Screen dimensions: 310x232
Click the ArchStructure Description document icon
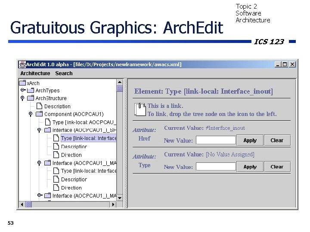[x=39, y=106]
